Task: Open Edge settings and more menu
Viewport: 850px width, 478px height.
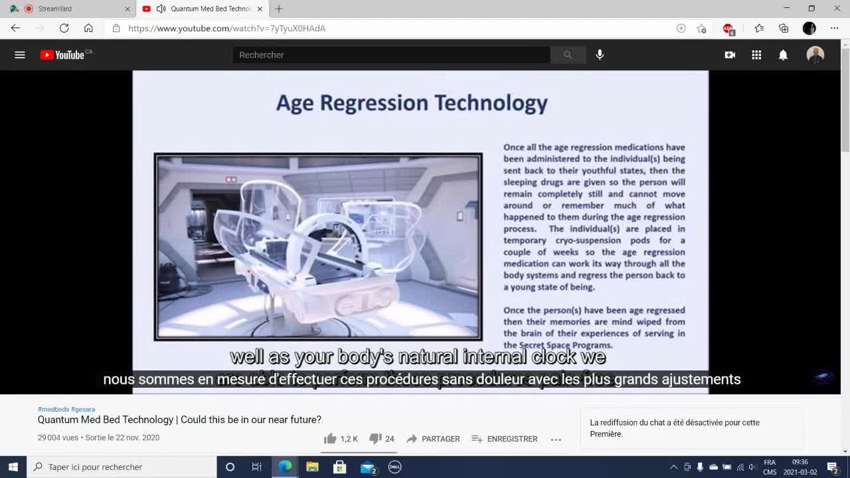Action: pyautogui.click(x=834, y=28)
